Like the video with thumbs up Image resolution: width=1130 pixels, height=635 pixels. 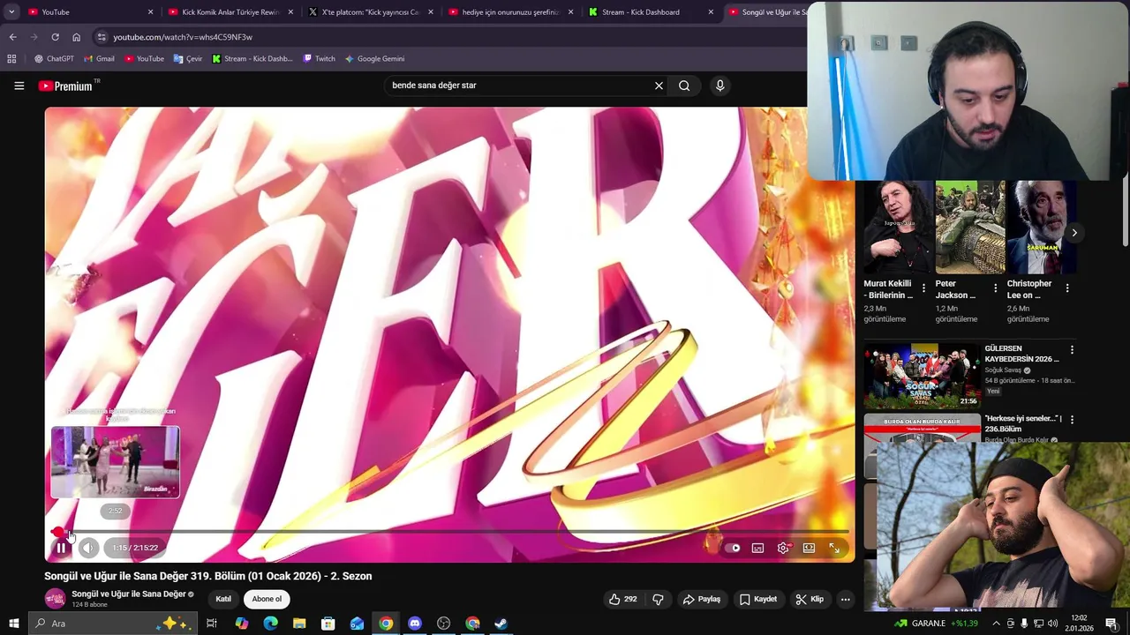[x=622, y=599]
